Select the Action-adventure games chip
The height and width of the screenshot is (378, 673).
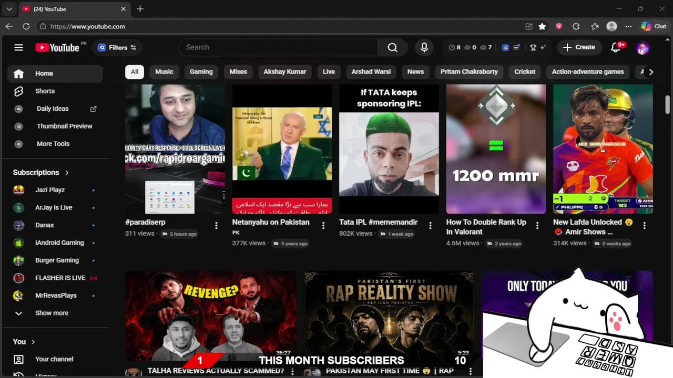[x=588, y=72]
